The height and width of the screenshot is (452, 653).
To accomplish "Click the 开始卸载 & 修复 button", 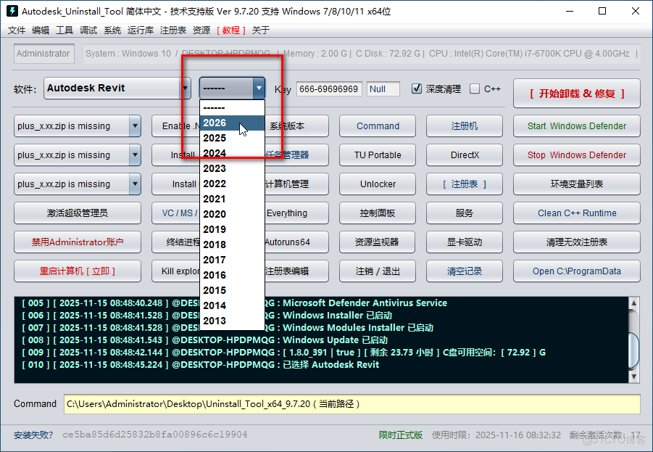I will (576, 93).
